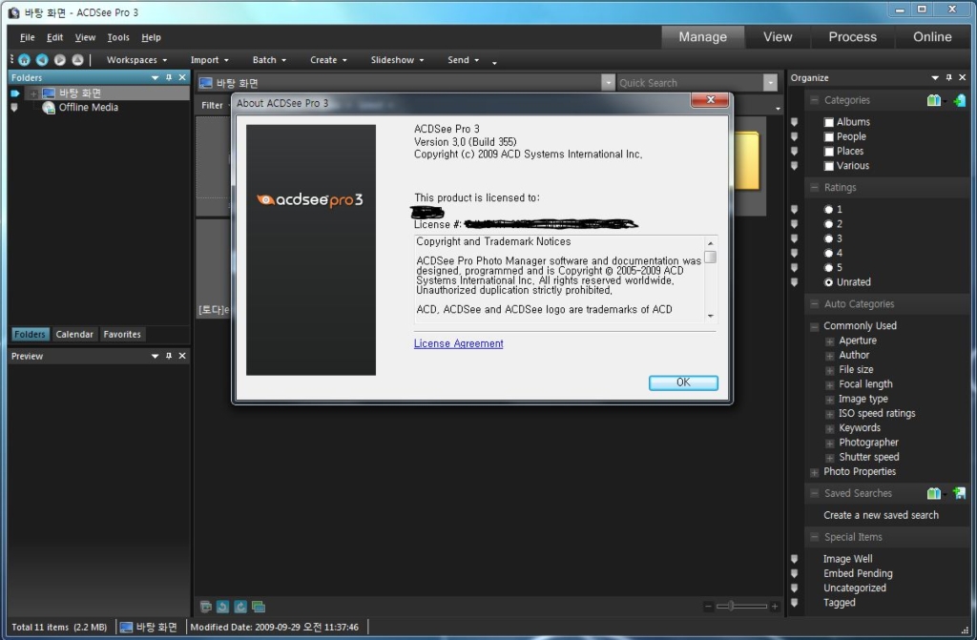Click the copyright notices scrollbar down arrow
The height and width of the screenshot is (640, 977).
click(x=710, y=317)
